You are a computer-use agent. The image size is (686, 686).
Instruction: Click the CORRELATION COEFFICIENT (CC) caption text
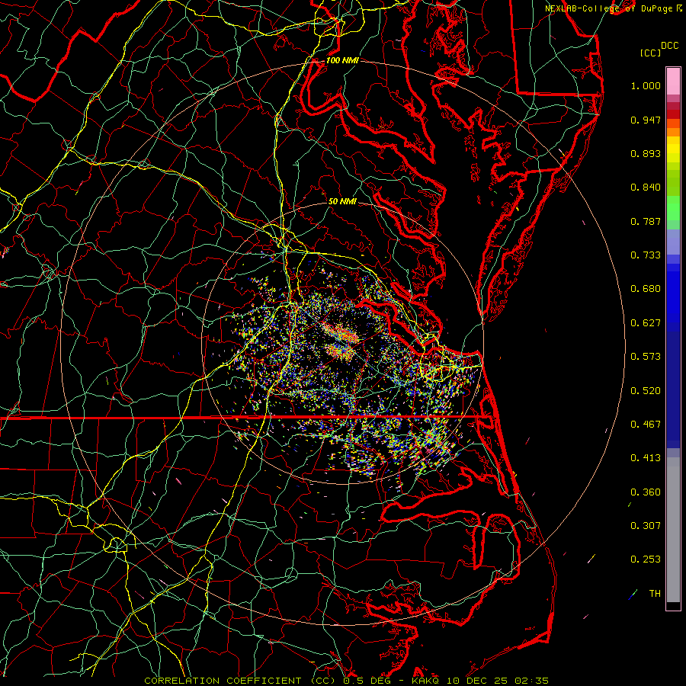point(240,681)
